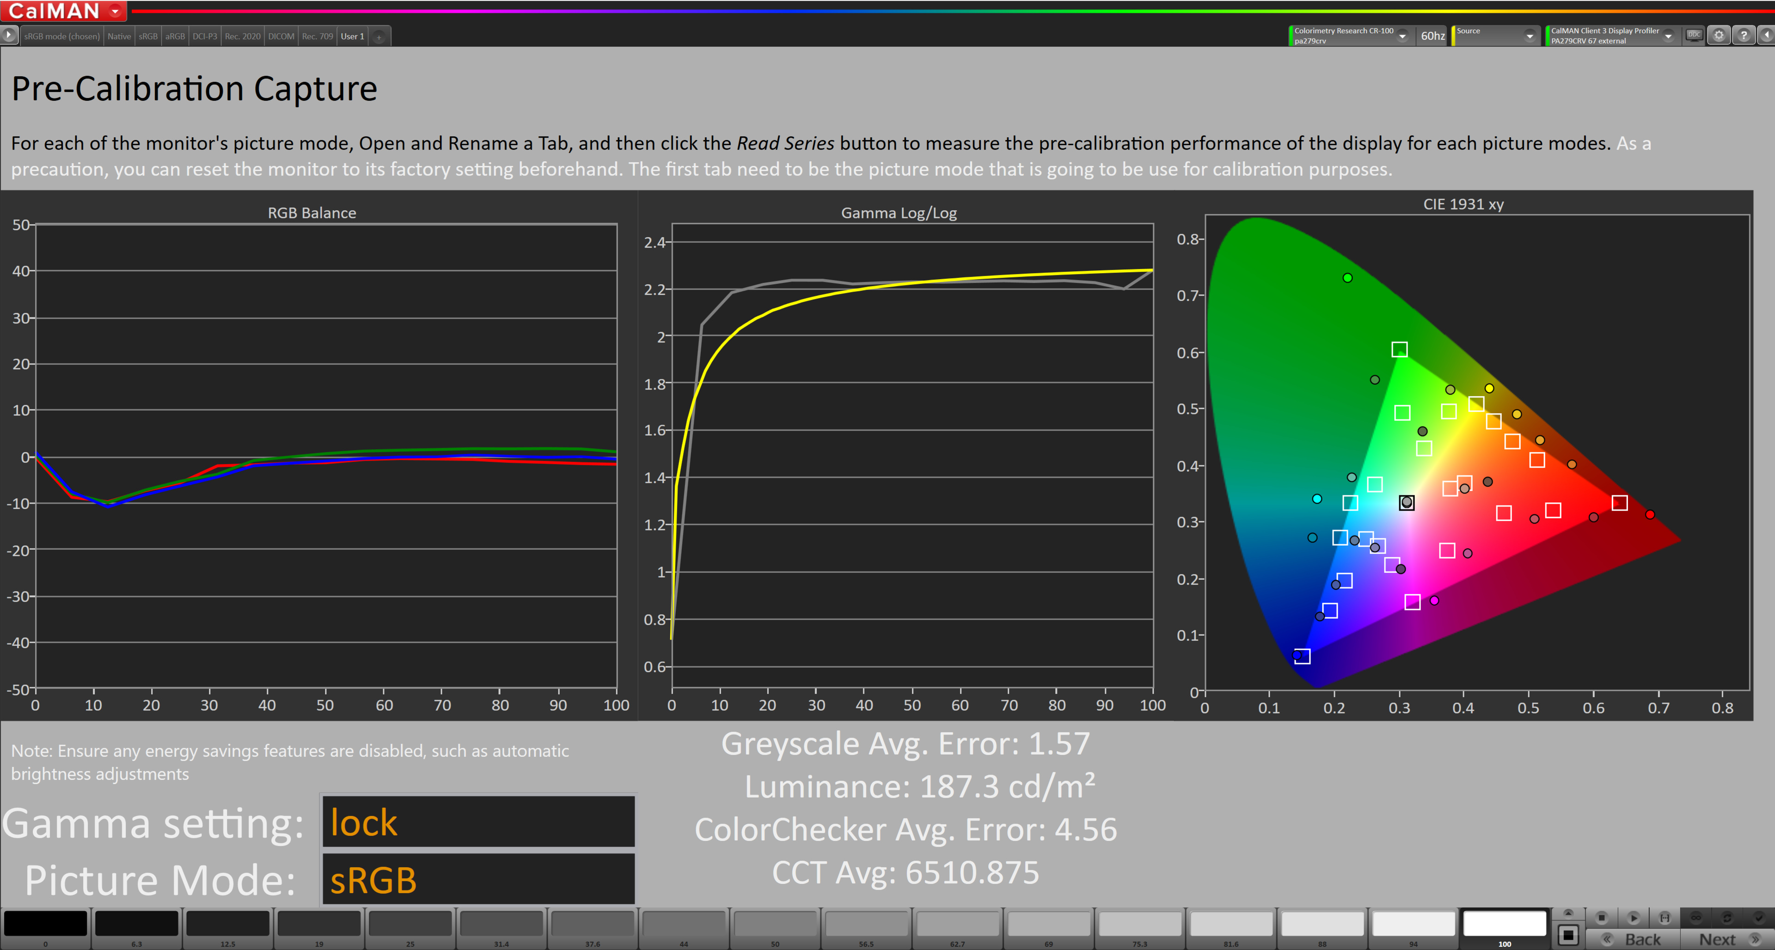Image resolution: width=1775 pixels, height=950 pixels.
Task: Click the Read Series bracket icon
Action: tap(1665, 918)
